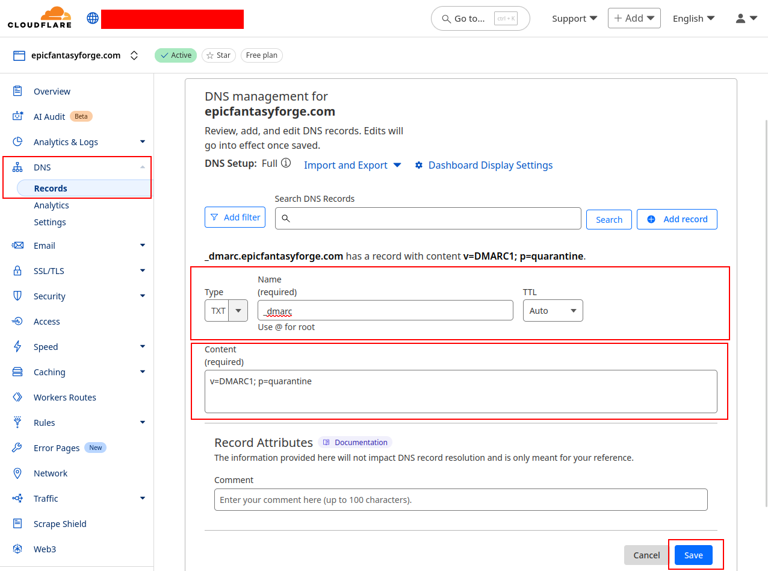The height and width of the screenshot is (571, 768).
Task: Click the DNS network icon in sidebar
Action: 17,167
